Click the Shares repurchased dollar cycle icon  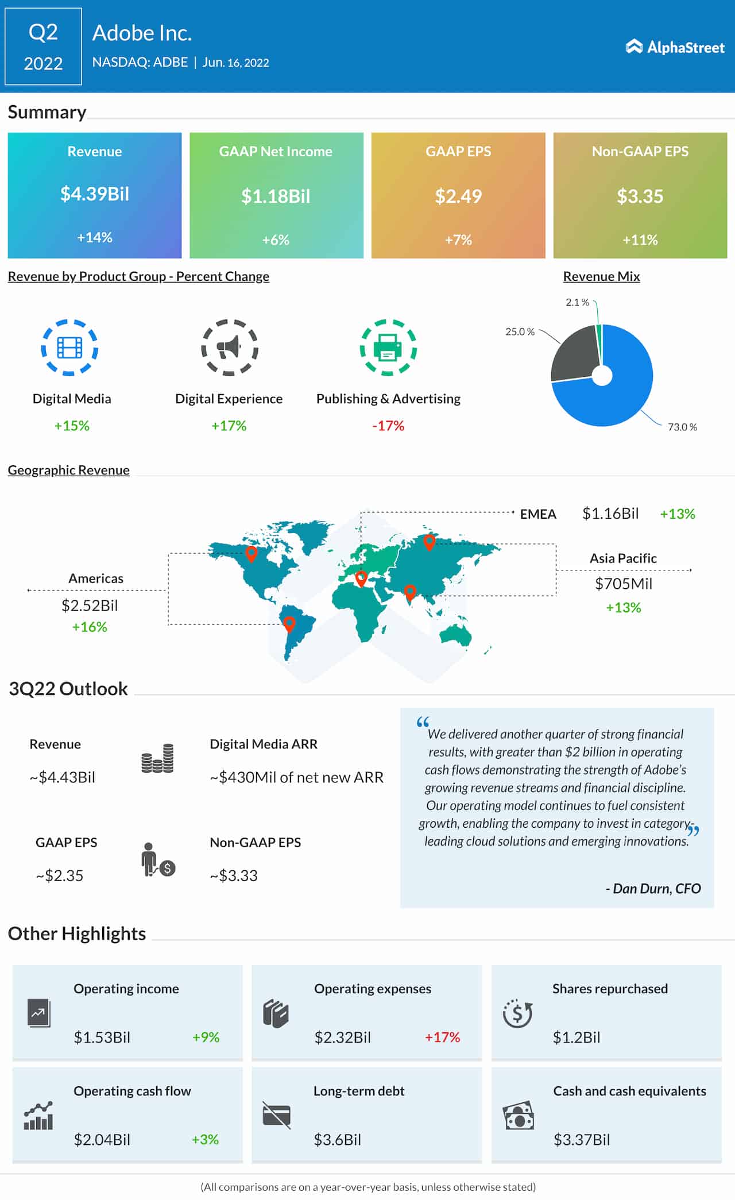(517, 1013)
